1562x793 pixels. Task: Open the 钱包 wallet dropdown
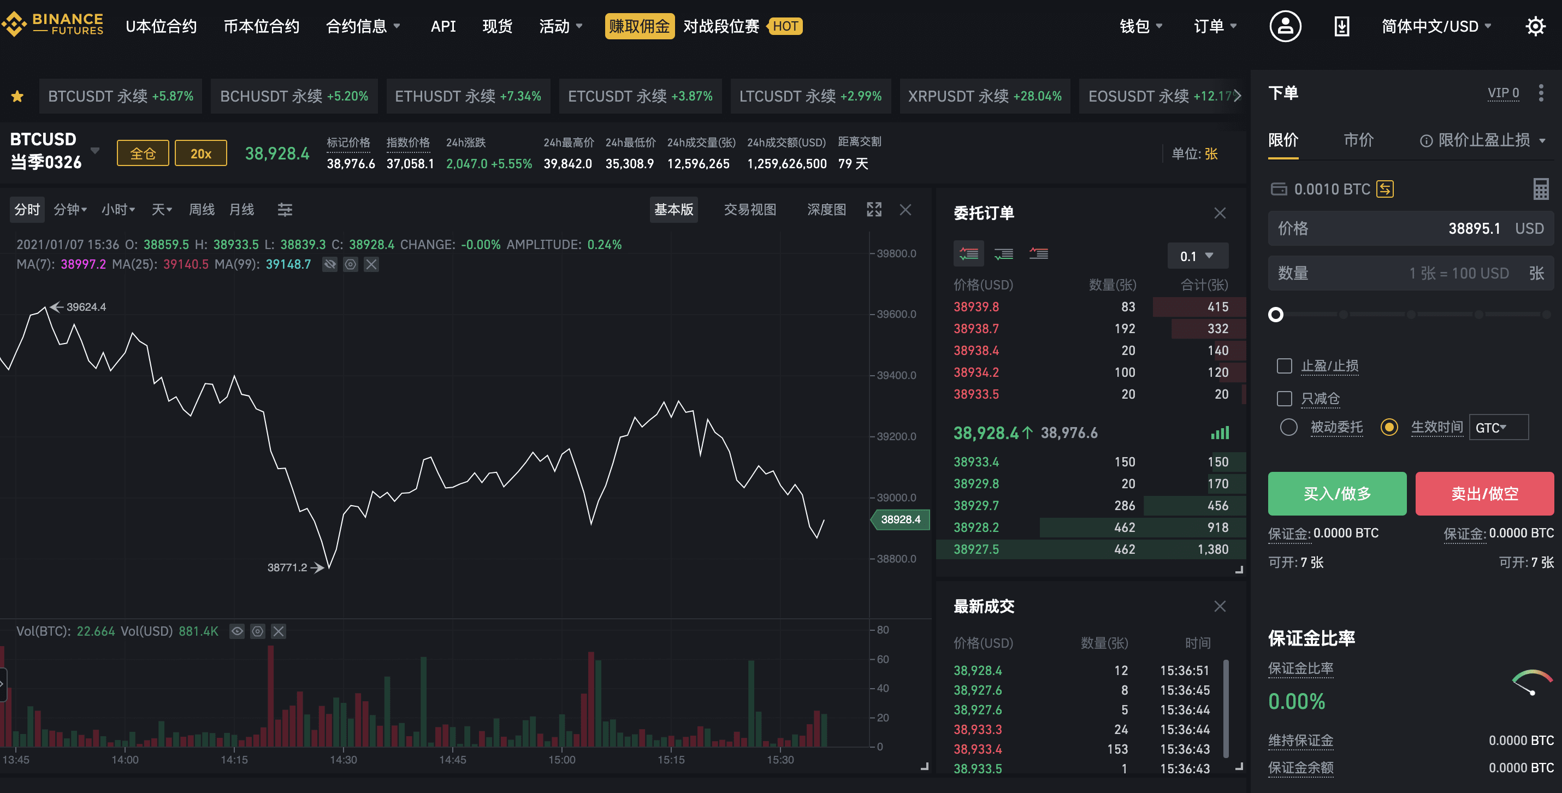click(x=1140, y=26)
